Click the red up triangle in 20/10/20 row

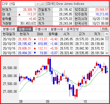(35, 39)
